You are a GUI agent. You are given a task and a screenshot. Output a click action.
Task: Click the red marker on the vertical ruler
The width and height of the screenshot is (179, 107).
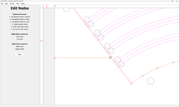pyautogui.click(x=42, y=41)
